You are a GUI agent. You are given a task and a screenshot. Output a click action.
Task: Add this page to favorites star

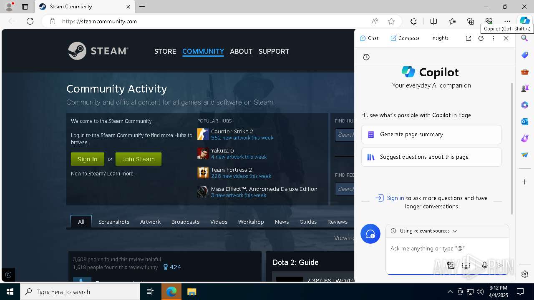click(391, 21)
